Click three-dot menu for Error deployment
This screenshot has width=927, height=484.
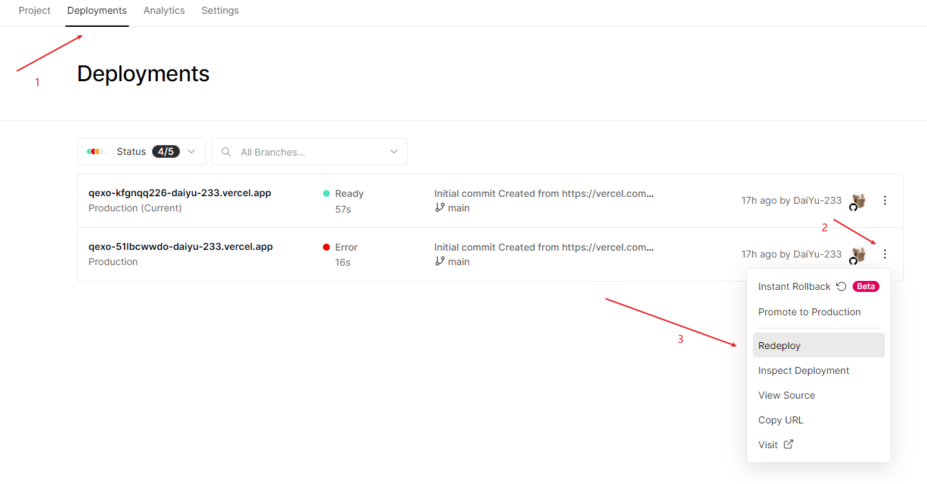tap(885, 254)
